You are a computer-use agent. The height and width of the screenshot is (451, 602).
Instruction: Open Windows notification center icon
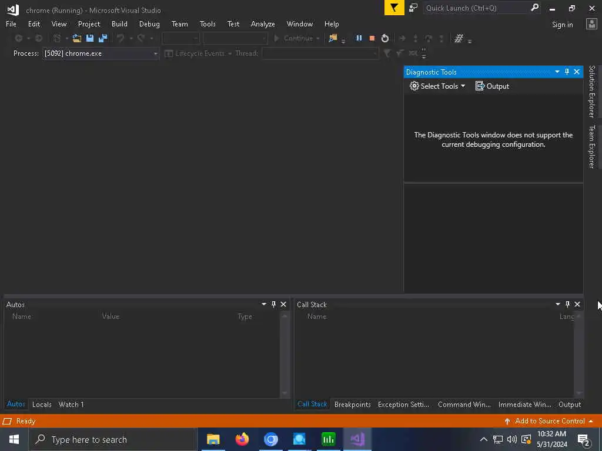point(584,439)
